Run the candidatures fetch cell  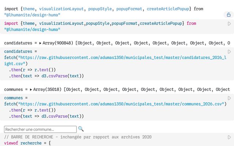pyautogui.click(x=229, y=52)
